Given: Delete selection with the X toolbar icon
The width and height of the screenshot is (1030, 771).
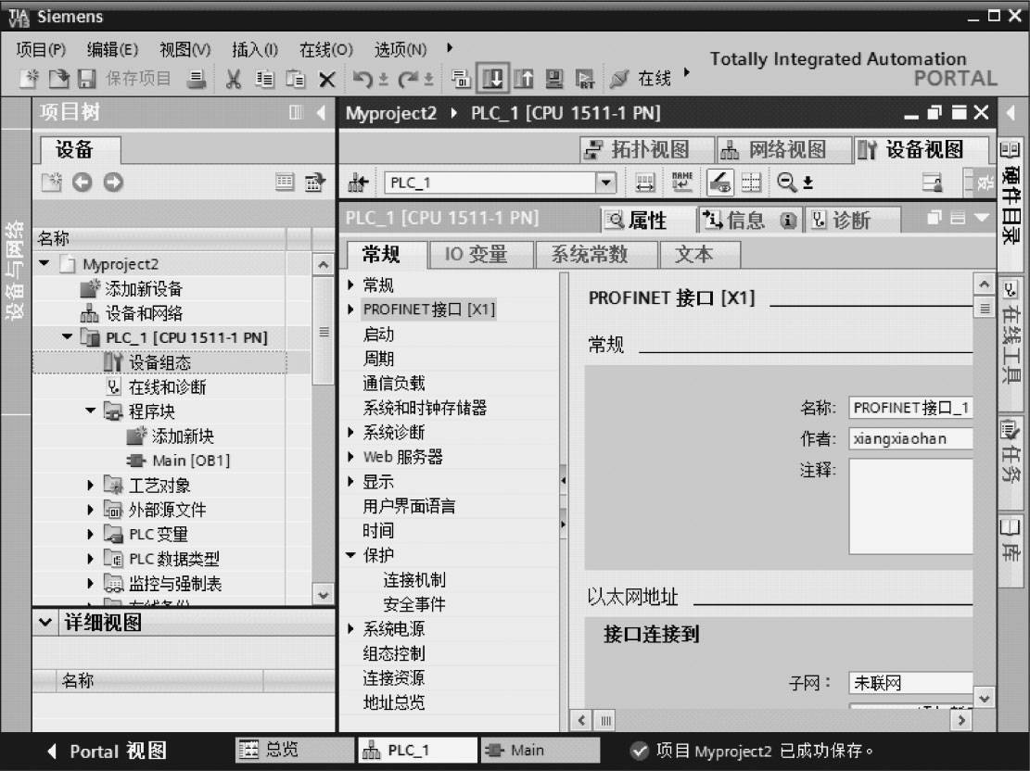Looking at the screenshot, I should pyautogui.click(x=326, y=80).
